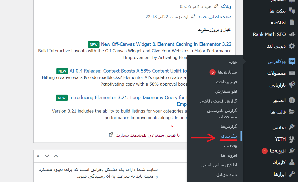The image size is (298, 182).
Task: Move widget down with the chevron arrow
Action: [x=47, y=156]
